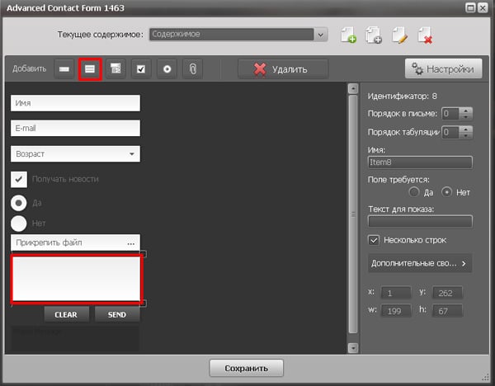Click the 'Удалить' button
Screen dimensions: 495x386
click(283, 69)
